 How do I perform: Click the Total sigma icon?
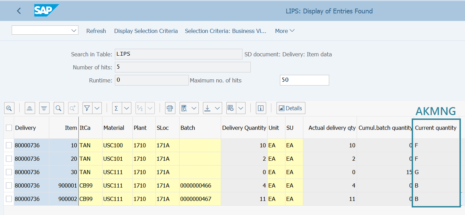point(117,108)
